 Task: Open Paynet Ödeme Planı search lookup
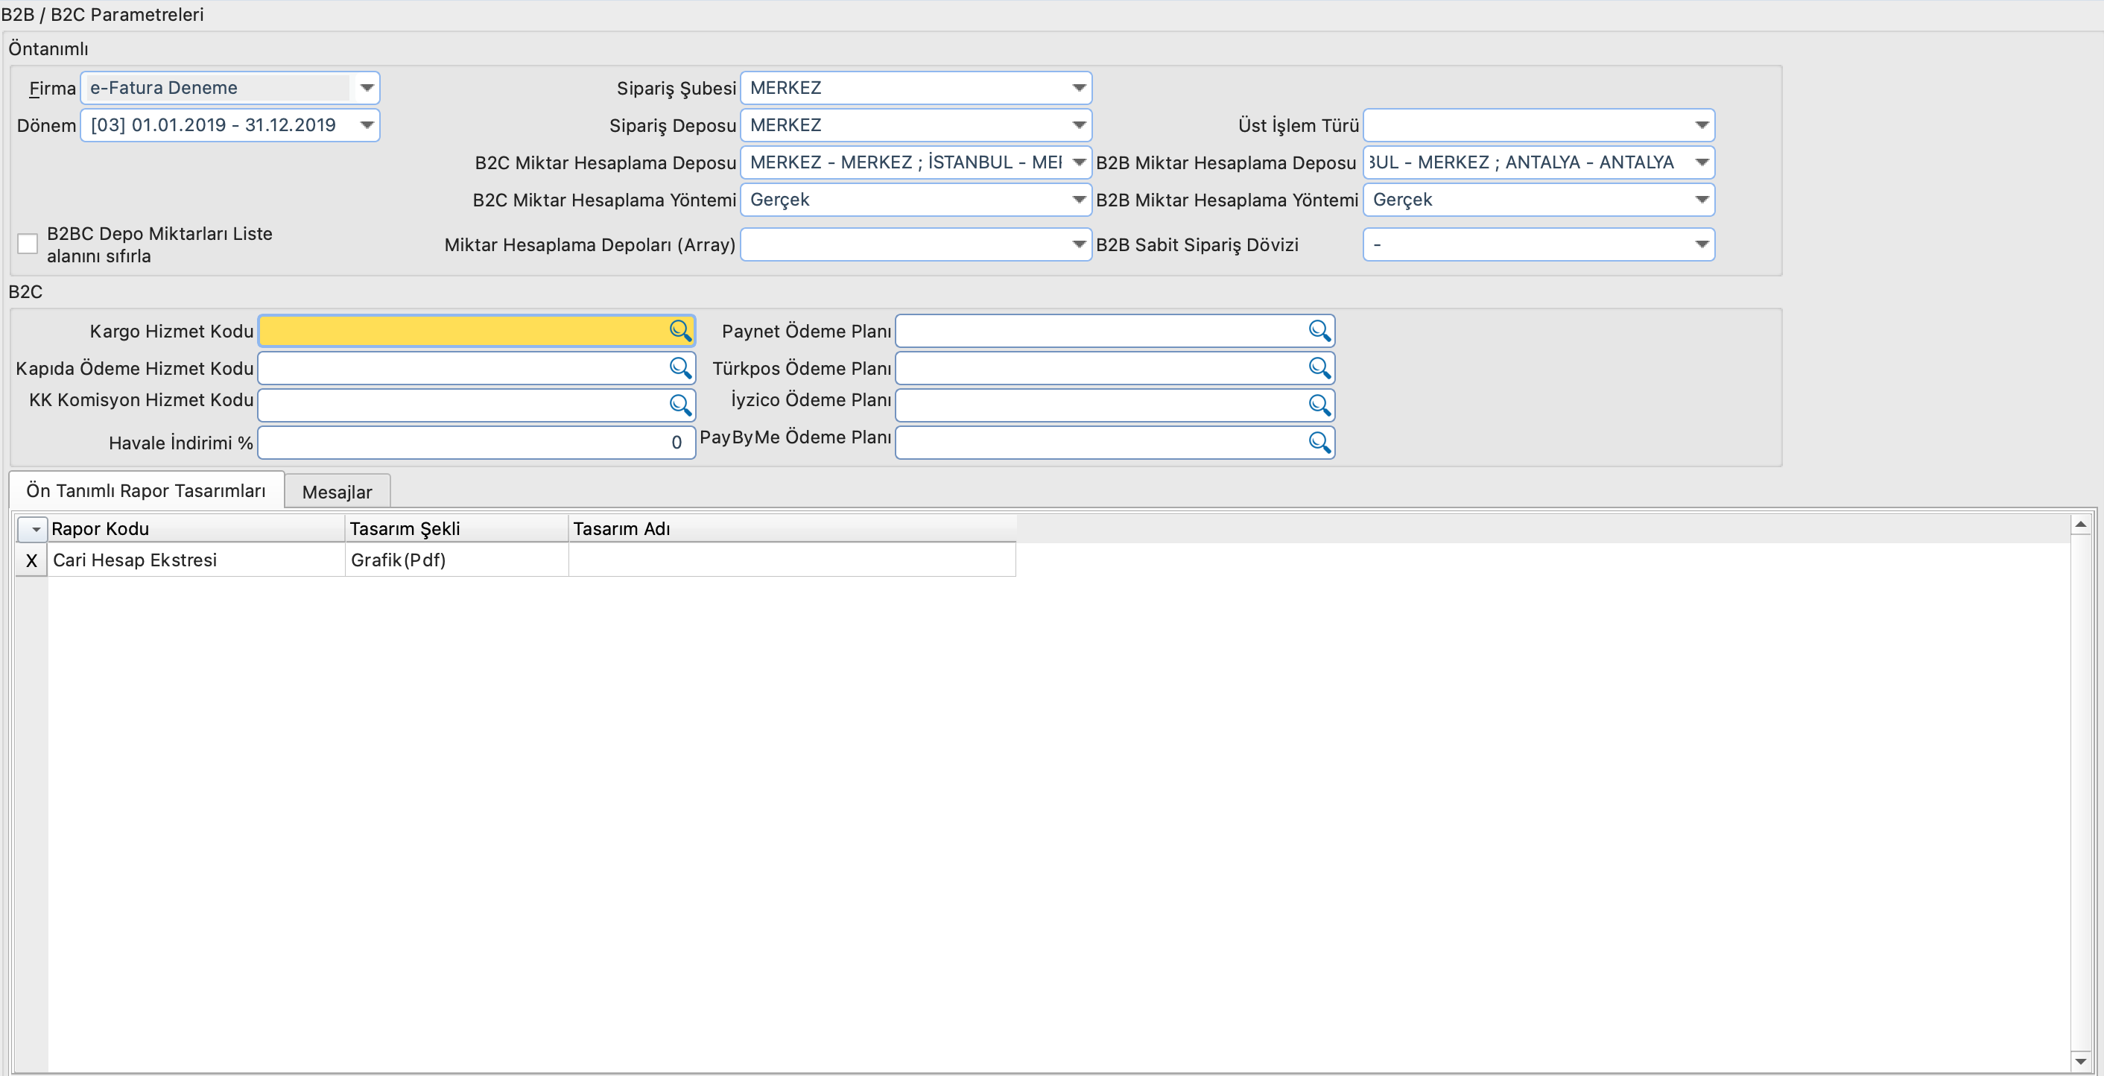click(1319, 330)
